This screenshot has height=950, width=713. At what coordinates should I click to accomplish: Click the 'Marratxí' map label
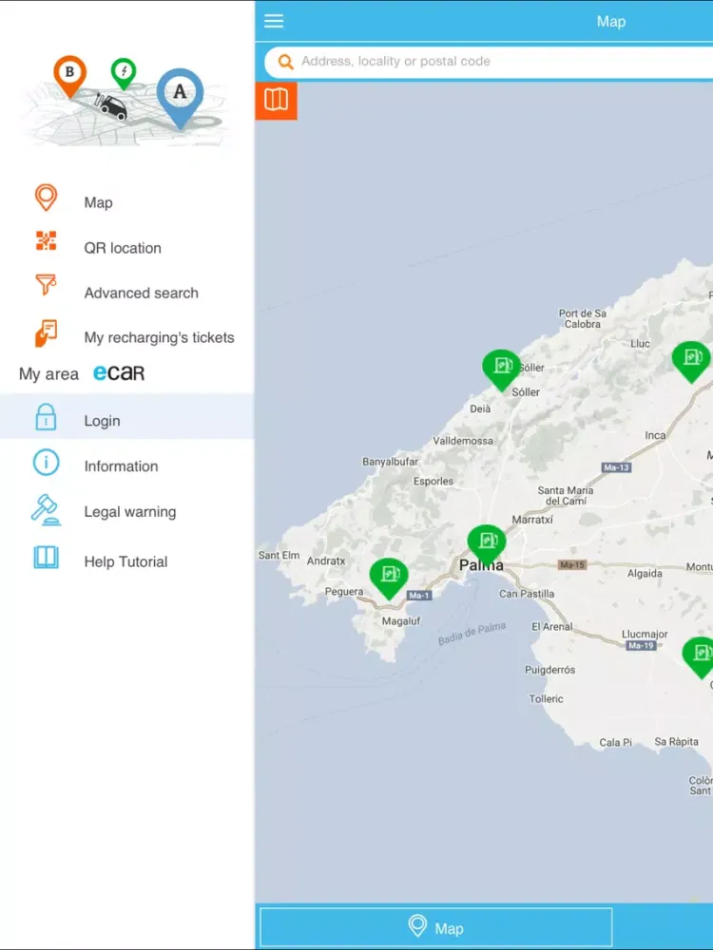(x=531, y=520)
